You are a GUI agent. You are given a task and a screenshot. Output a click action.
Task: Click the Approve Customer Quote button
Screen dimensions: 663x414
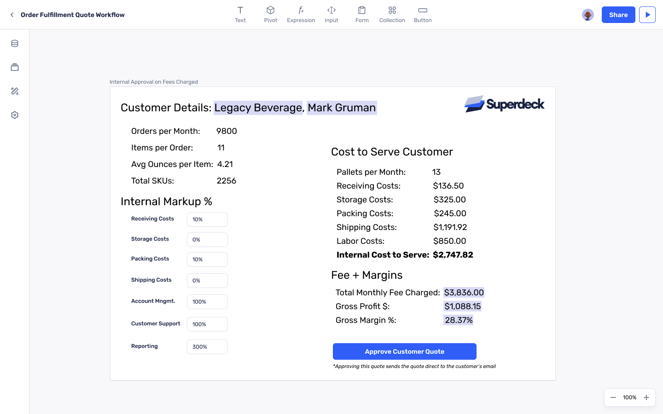[x=405, y=351]
